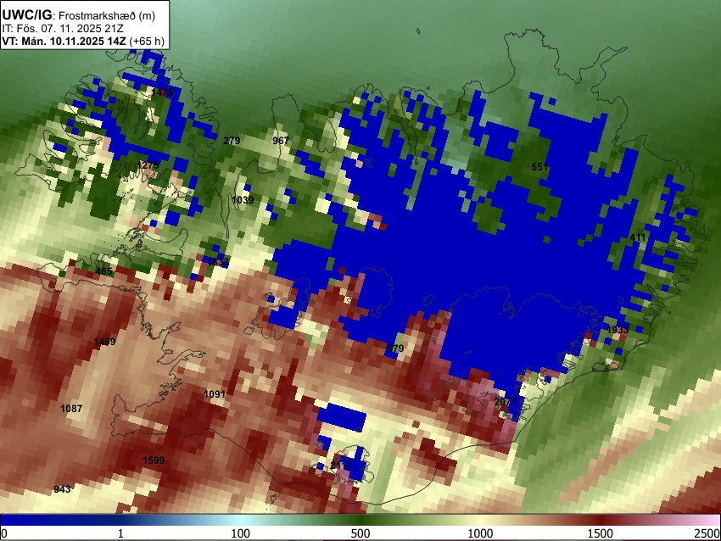Click the 'UWC/IG: Frostmarkshæð (m)' title text
The width and height of the screenshot is (721, 541).
click(x=79, y=15)
